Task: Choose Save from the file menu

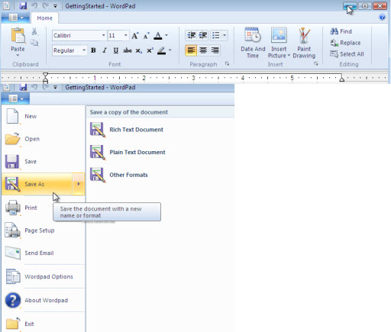Action: pyautogui.click(x=44, y=162)
